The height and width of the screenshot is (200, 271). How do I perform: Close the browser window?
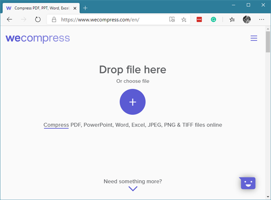tap(263, 5)
